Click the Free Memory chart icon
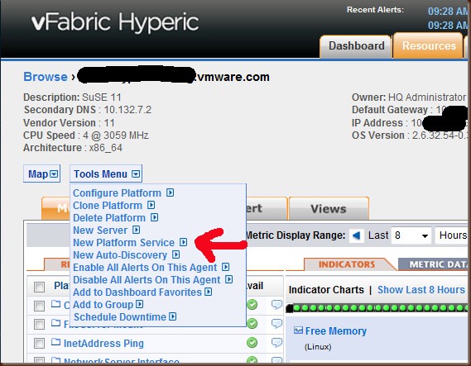Image resolution: width=471 pixels, height=366 pixels. pyautogui.click(x=298, y=330)
